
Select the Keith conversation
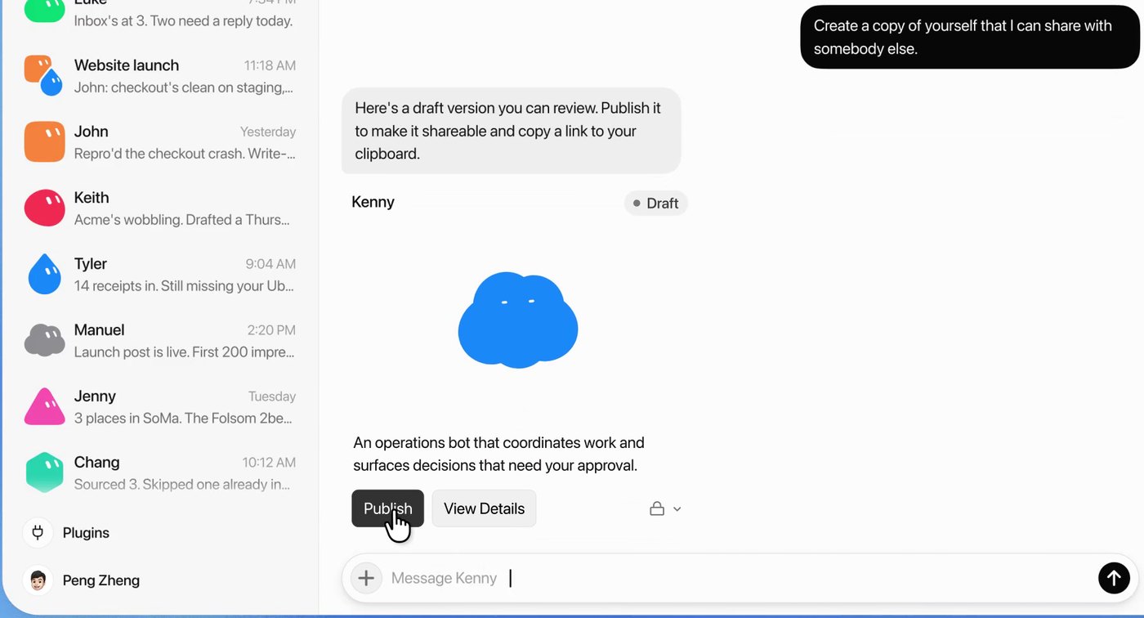tap(160, 208)
